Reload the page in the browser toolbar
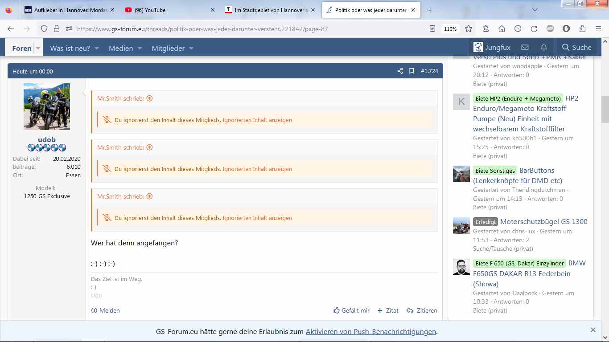This screenshot has width=609, height=342. (534, 28)
